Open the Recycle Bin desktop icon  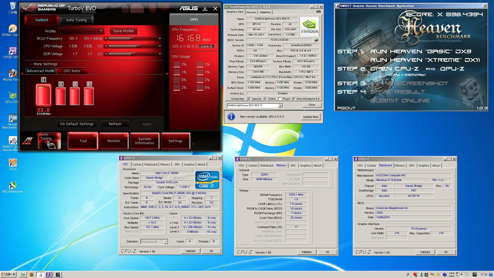point(12,8)
